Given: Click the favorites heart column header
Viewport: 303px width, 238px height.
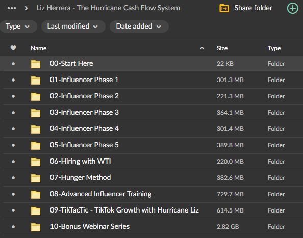Looking at the screenshot, I should click(x=13, y=48).
